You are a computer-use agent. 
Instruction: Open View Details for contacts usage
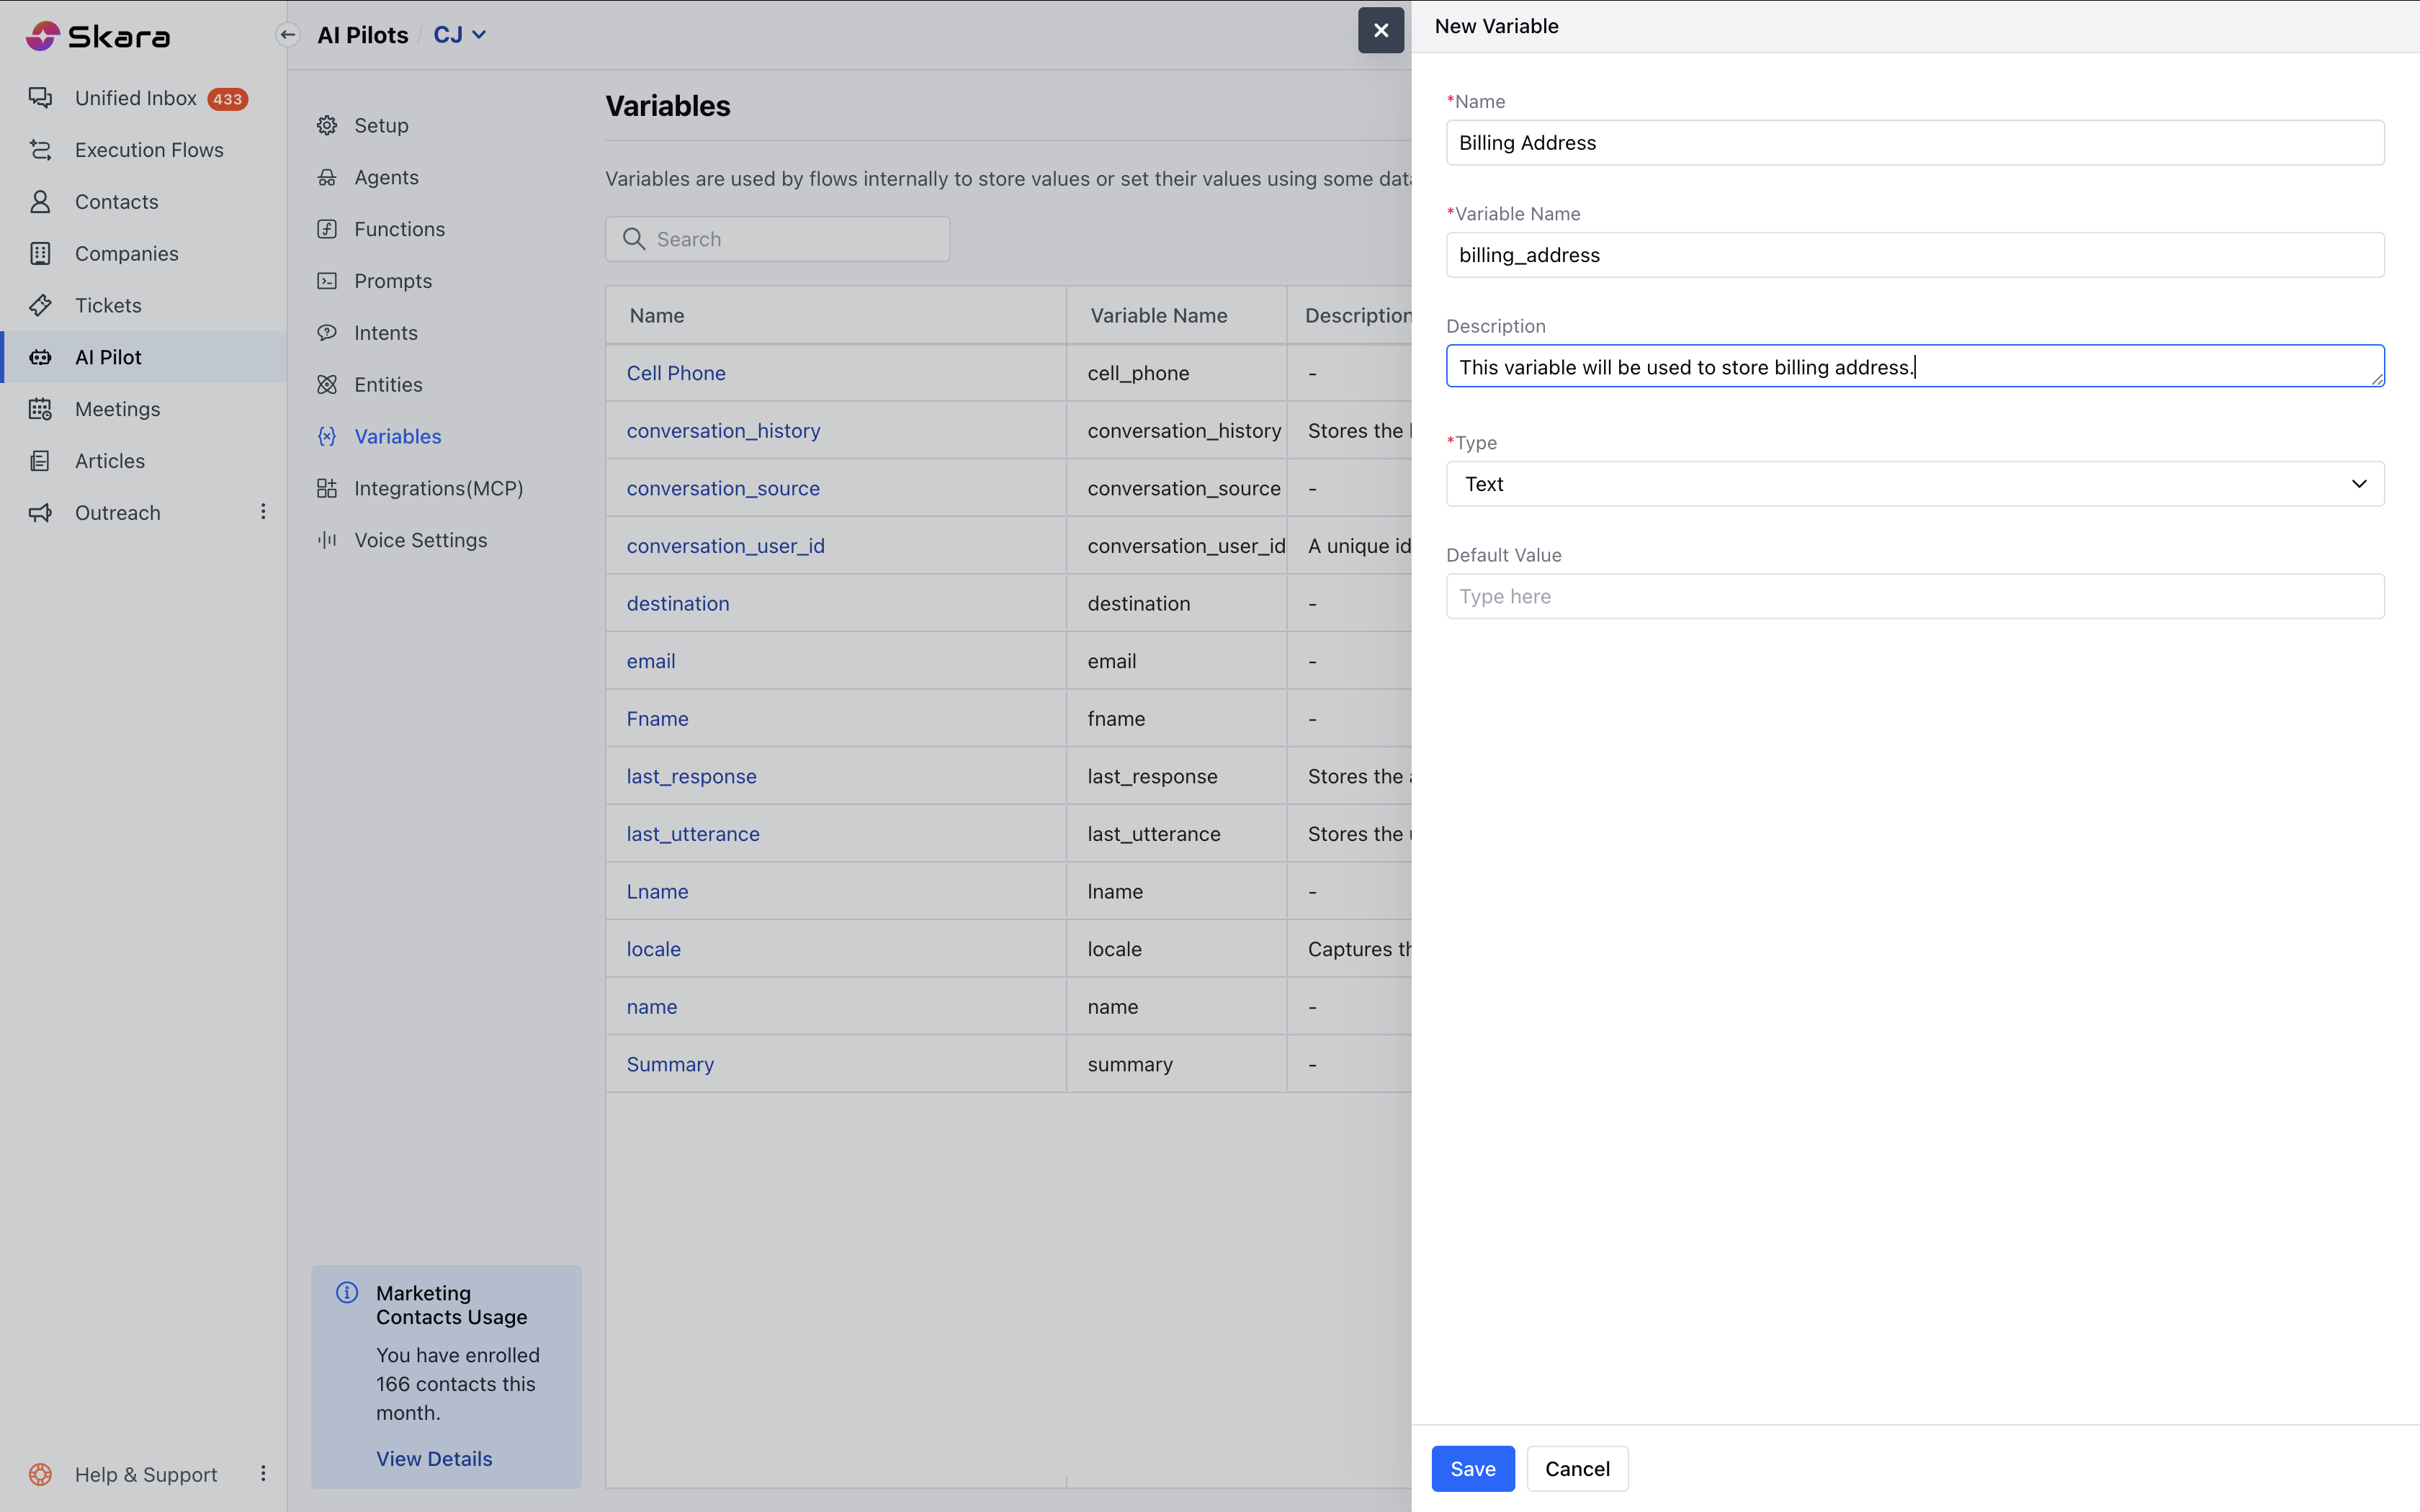pos(434,1458)
